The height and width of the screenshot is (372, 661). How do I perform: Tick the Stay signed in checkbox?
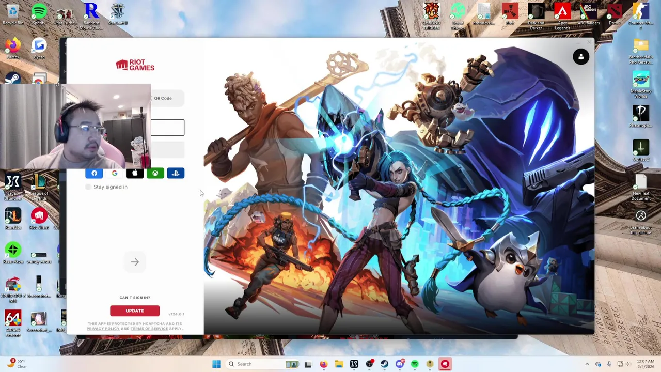(x=88, y=187)
